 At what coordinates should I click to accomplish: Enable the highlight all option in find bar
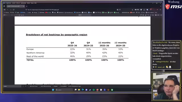pyautogui.click(x=34, y=86)
